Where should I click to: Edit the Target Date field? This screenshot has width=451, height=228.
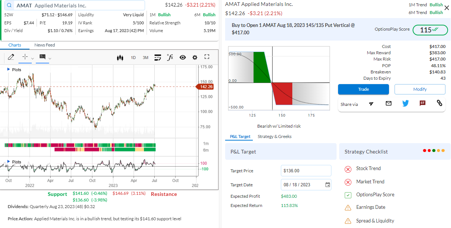306,185
